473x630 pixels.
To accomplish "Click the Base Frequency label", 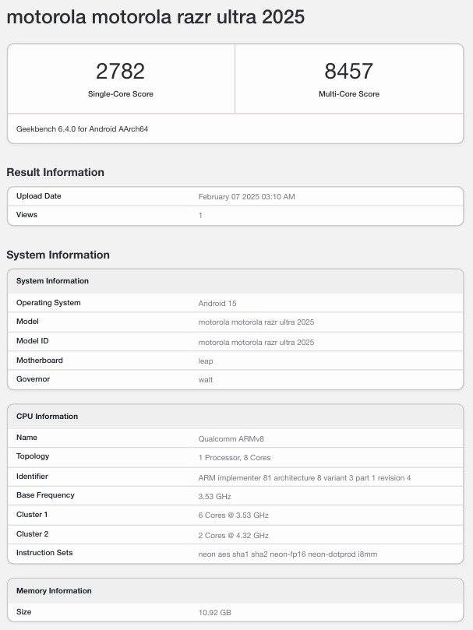I will pos(45,495).
